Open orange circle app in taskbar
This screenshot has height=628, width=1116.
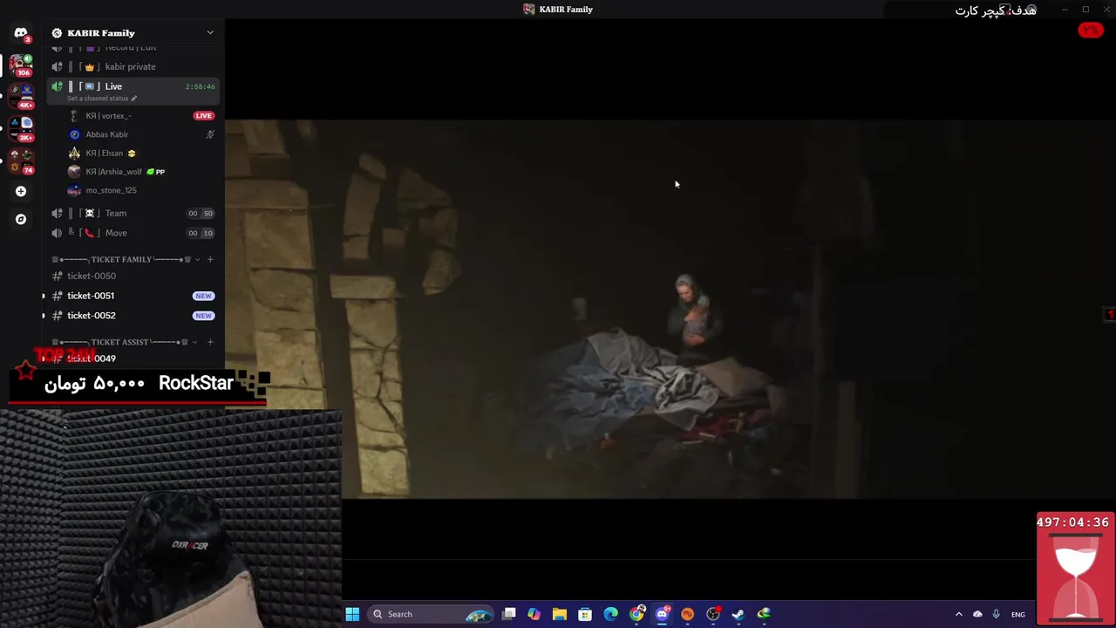click(688, 614)
